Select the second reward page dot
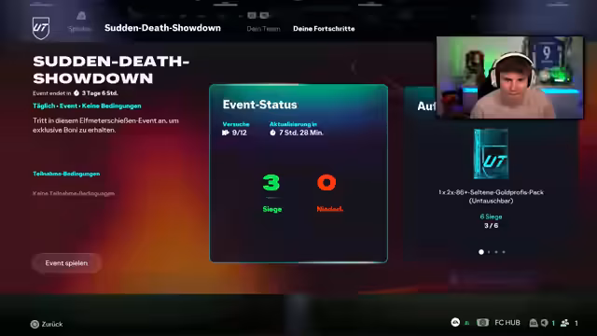Screen dimensions: 597x336 489,252
